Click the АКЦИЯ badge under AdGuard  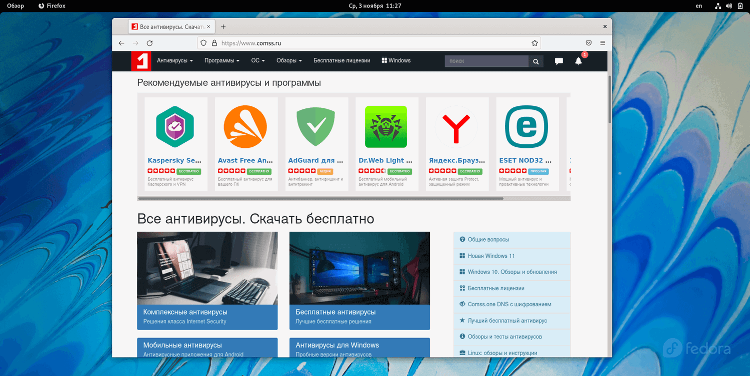click(x=325, y=171)
